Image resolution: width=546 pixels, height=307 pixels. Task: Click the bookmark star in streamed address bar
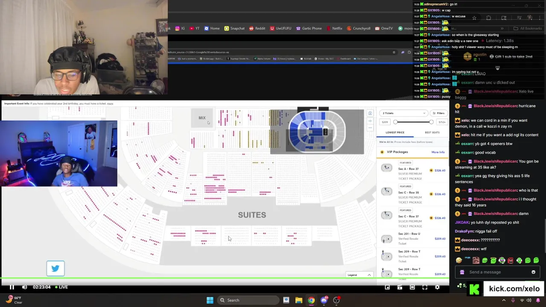coord(394,52)
